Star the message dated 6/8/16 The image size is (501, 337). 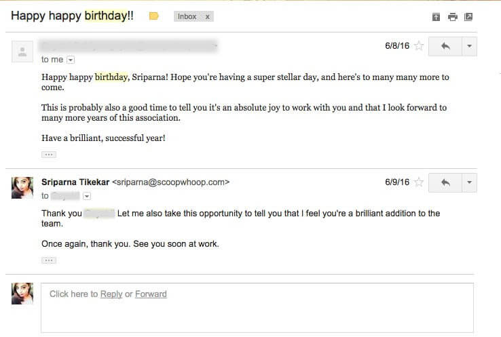click(x=419, y=47)
